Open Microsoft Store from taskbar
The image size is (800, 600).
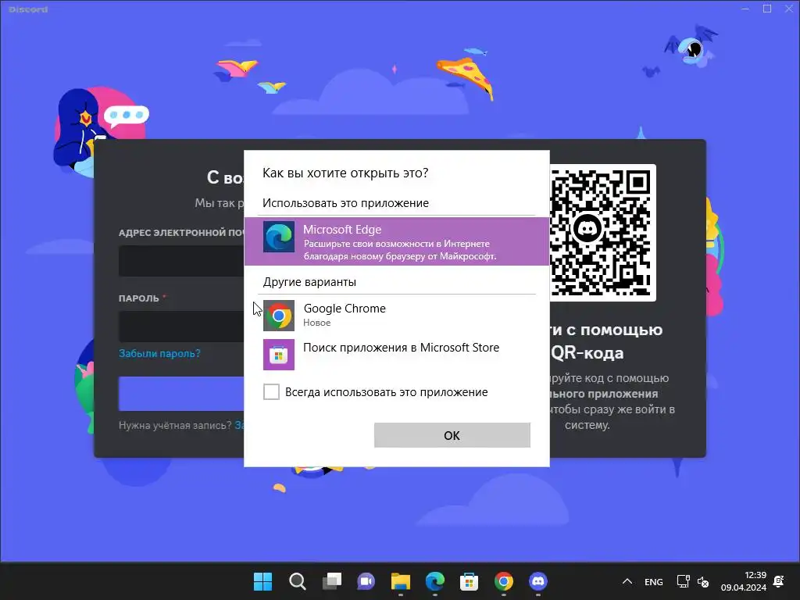(x=469, y=581)
